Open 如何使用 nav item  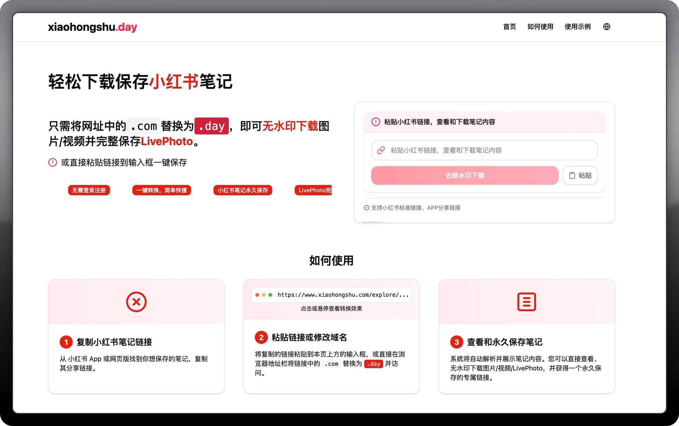(540, 27)
